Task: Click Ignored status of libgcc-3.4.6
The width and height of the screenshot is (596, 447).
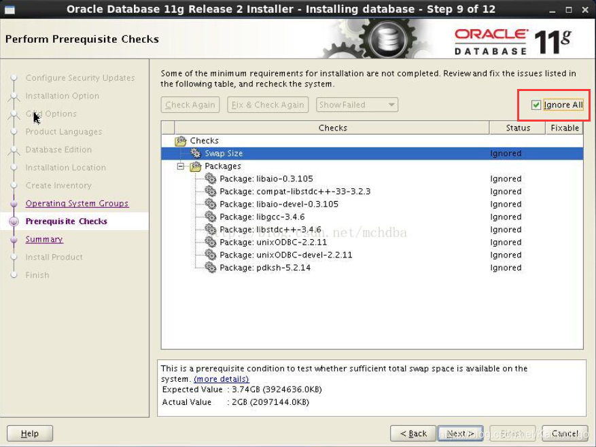Action: pyautogui.click(x=506, y=217)
